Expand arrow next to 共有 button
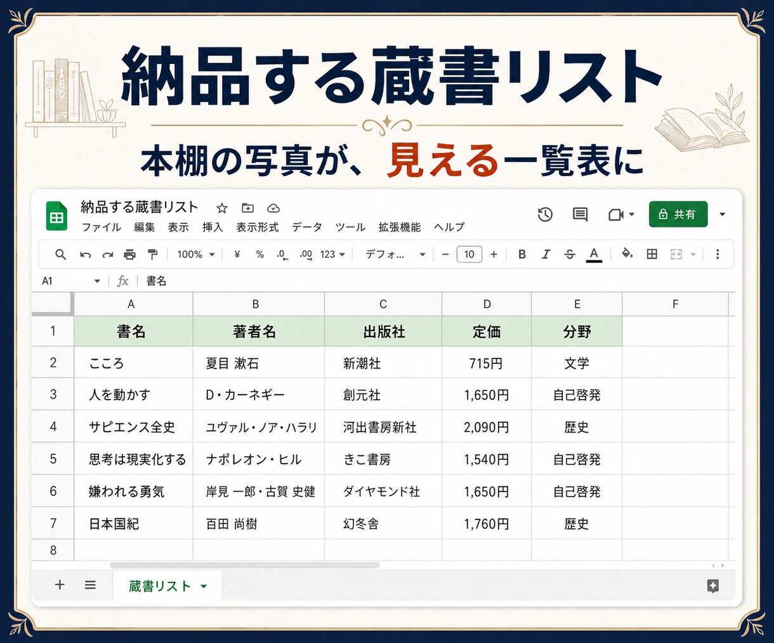This screenshot has height=643, width=774. point(722,215)
